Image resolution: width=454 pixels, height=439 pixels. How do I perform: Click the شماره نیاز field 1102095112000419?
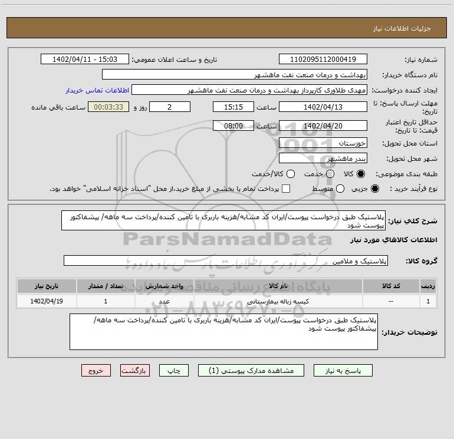click(323, 59)
